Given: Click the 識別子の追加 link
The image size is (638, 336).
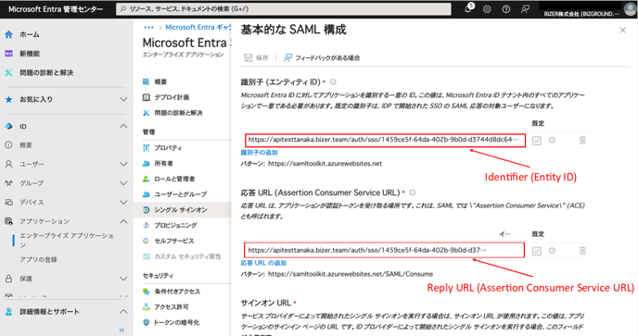Looking at the screenshot, I should (x=259, y=153).
